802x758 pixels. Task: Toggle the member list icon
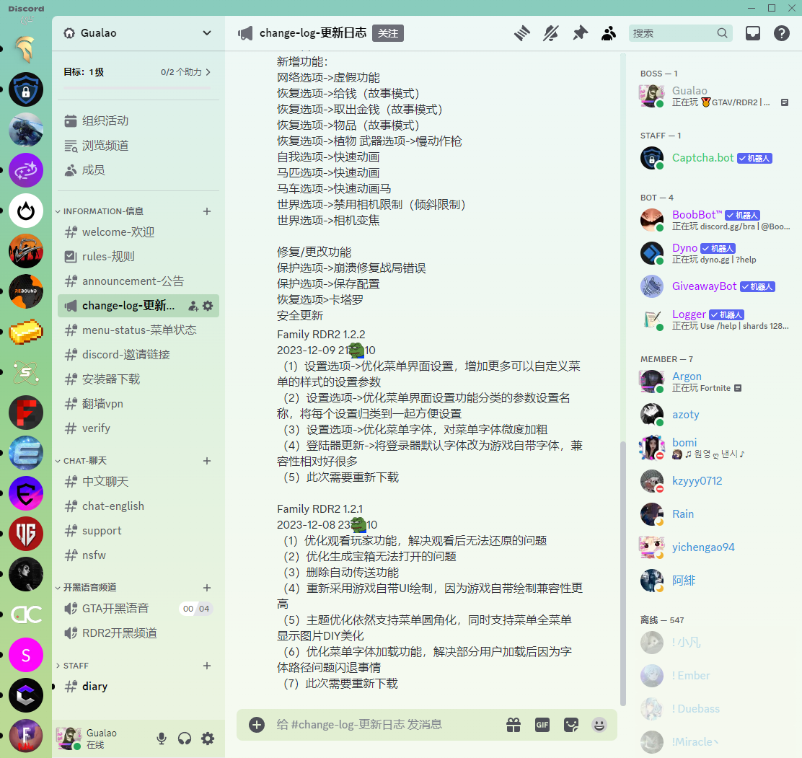(x=609, y=33)
